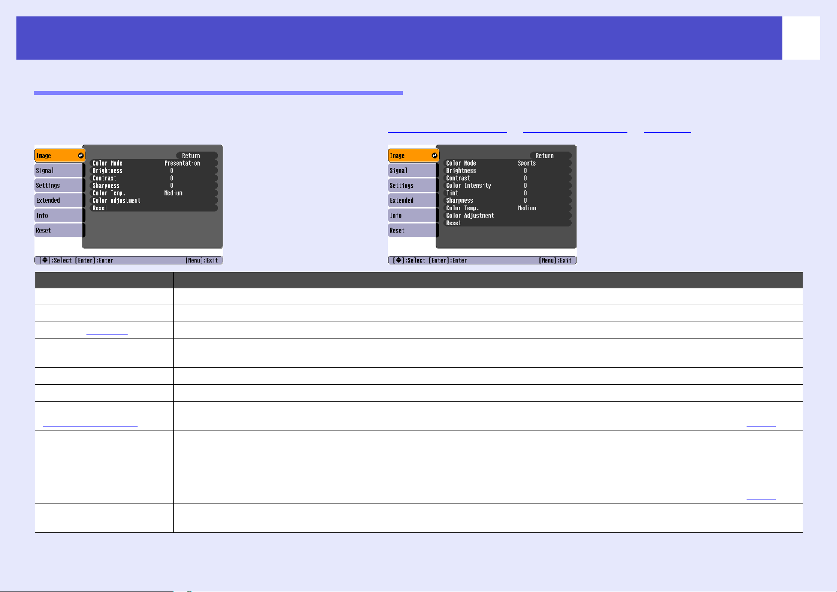Screen dimensions: 837x592
Task: Open Color Adjustment in Presentation mode menu
Action: (x=154, y=200)
